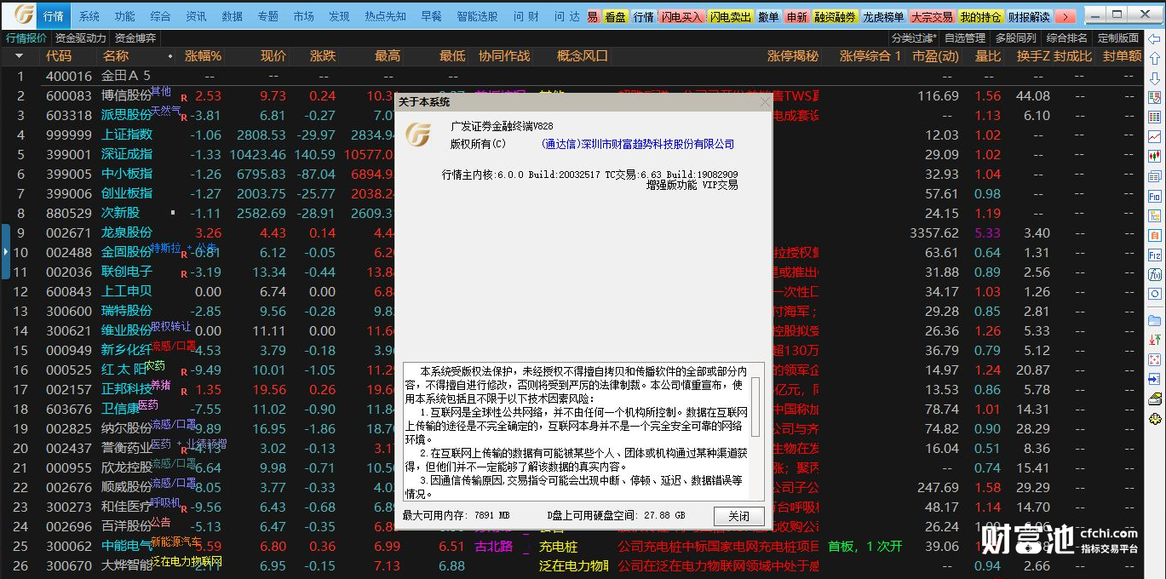The image size is (1166, 579).
Task: Open the 市场 menu
Action: (303, 16)
